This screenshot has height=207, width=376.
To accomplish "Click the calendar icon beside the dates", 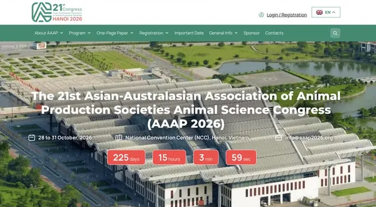I will click(x=32, y=138).
